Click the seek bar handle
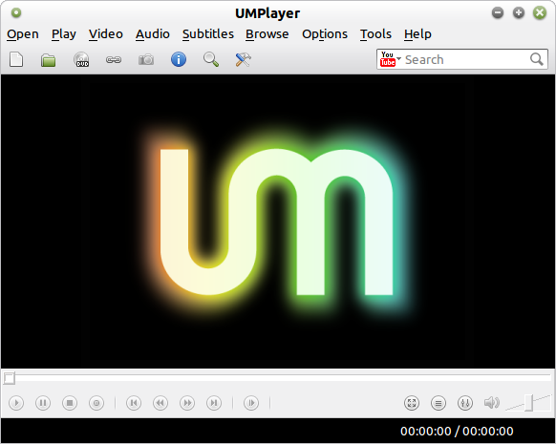 coord(10,378)
